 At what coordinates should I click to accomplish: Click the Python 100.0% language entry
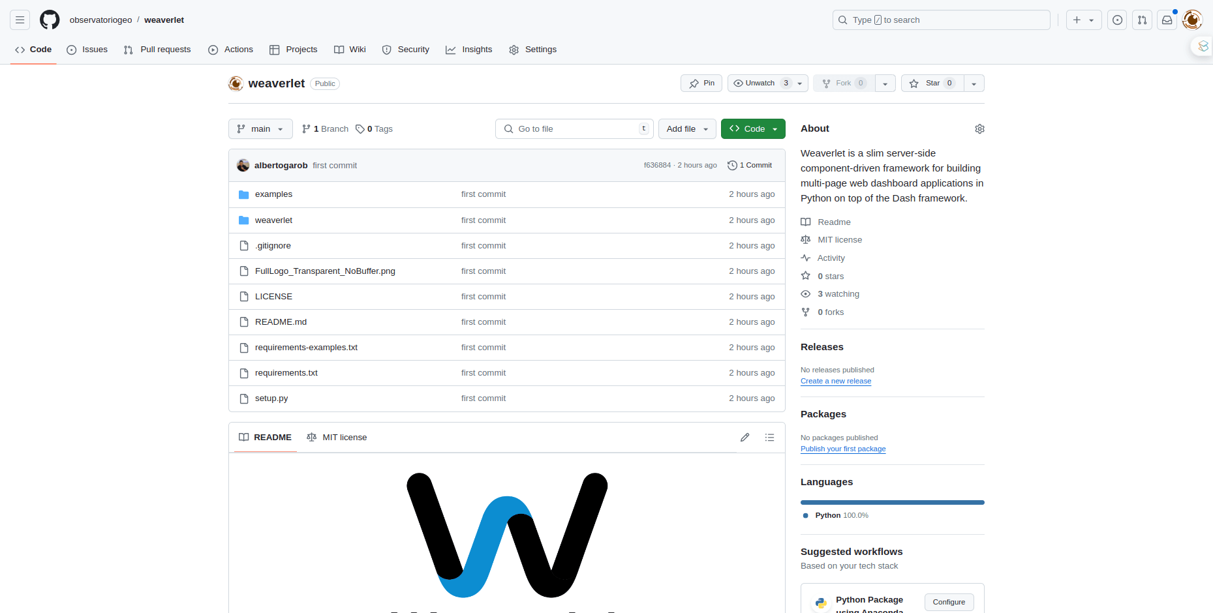pyautogui.click(x=836, y=516)
